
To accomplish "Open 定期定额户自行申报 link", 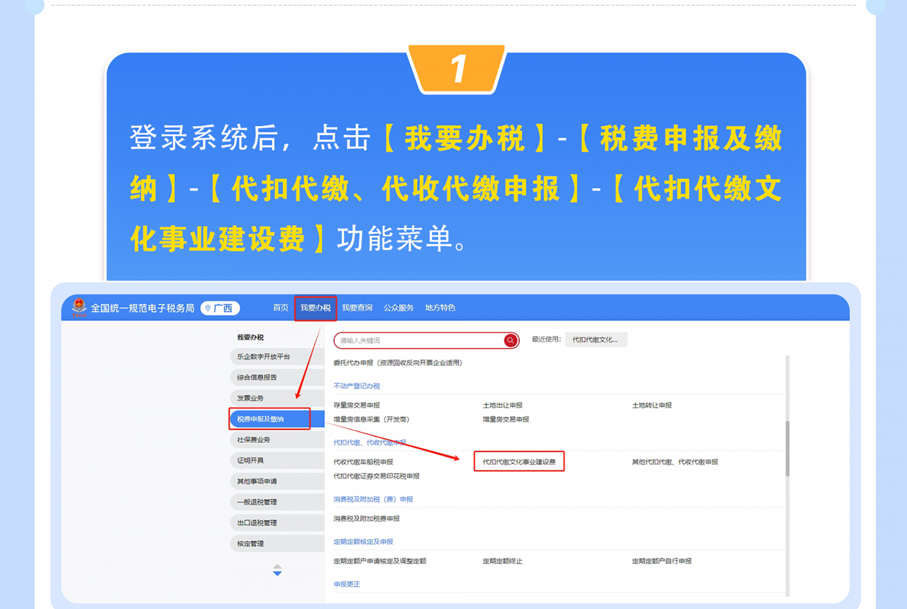I will click(661, 561).
